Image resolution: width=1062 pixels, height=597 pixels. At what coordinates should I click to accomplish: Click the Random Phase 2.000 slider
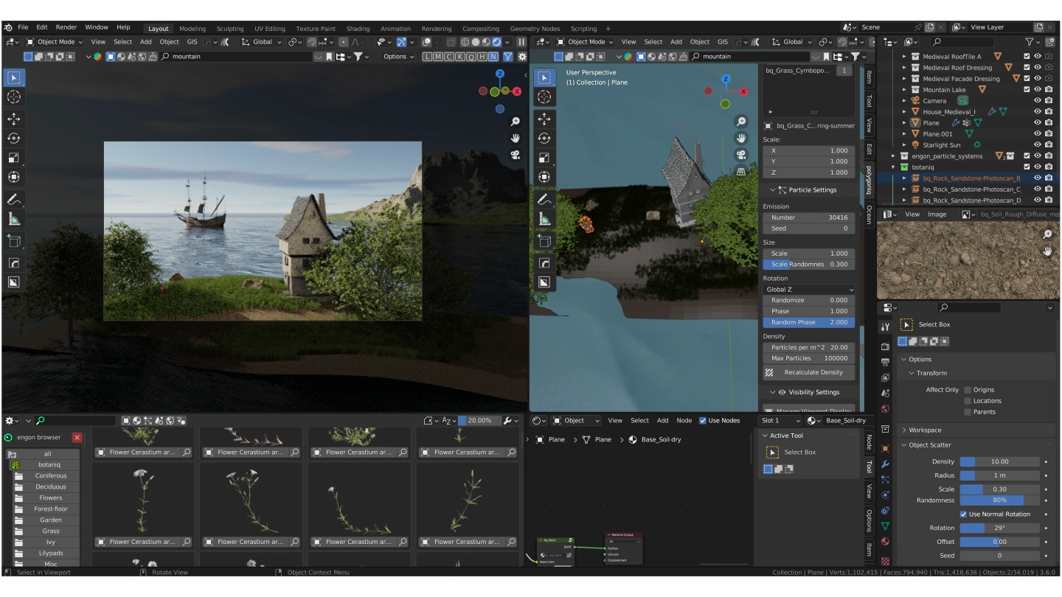(x=809, y=322)
